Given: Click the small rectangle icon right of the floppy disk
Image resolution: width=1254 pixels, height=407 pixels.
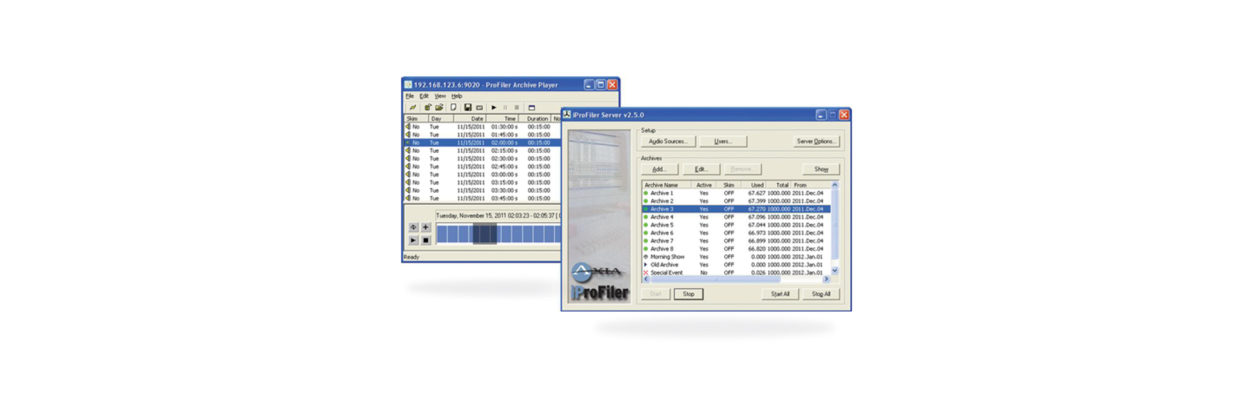Looking at the screenshot, I should [x=480, y=108].
